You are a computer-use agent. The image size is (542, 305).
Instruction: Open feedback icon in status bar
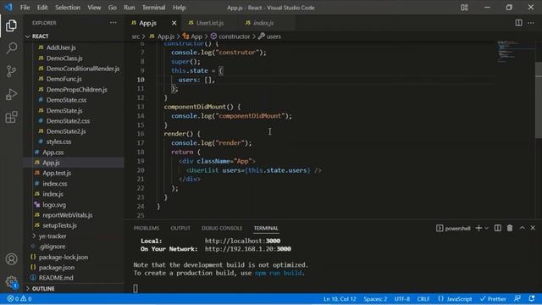click(x=517, y=298)
